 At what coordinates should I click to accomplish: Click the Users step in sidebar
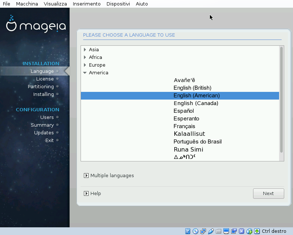click(x=47, y=117)
